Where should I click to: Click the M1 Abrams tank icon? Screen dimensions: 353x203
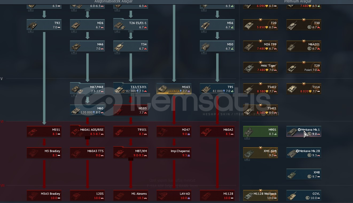pyautogui.click(x=119, y=196)
